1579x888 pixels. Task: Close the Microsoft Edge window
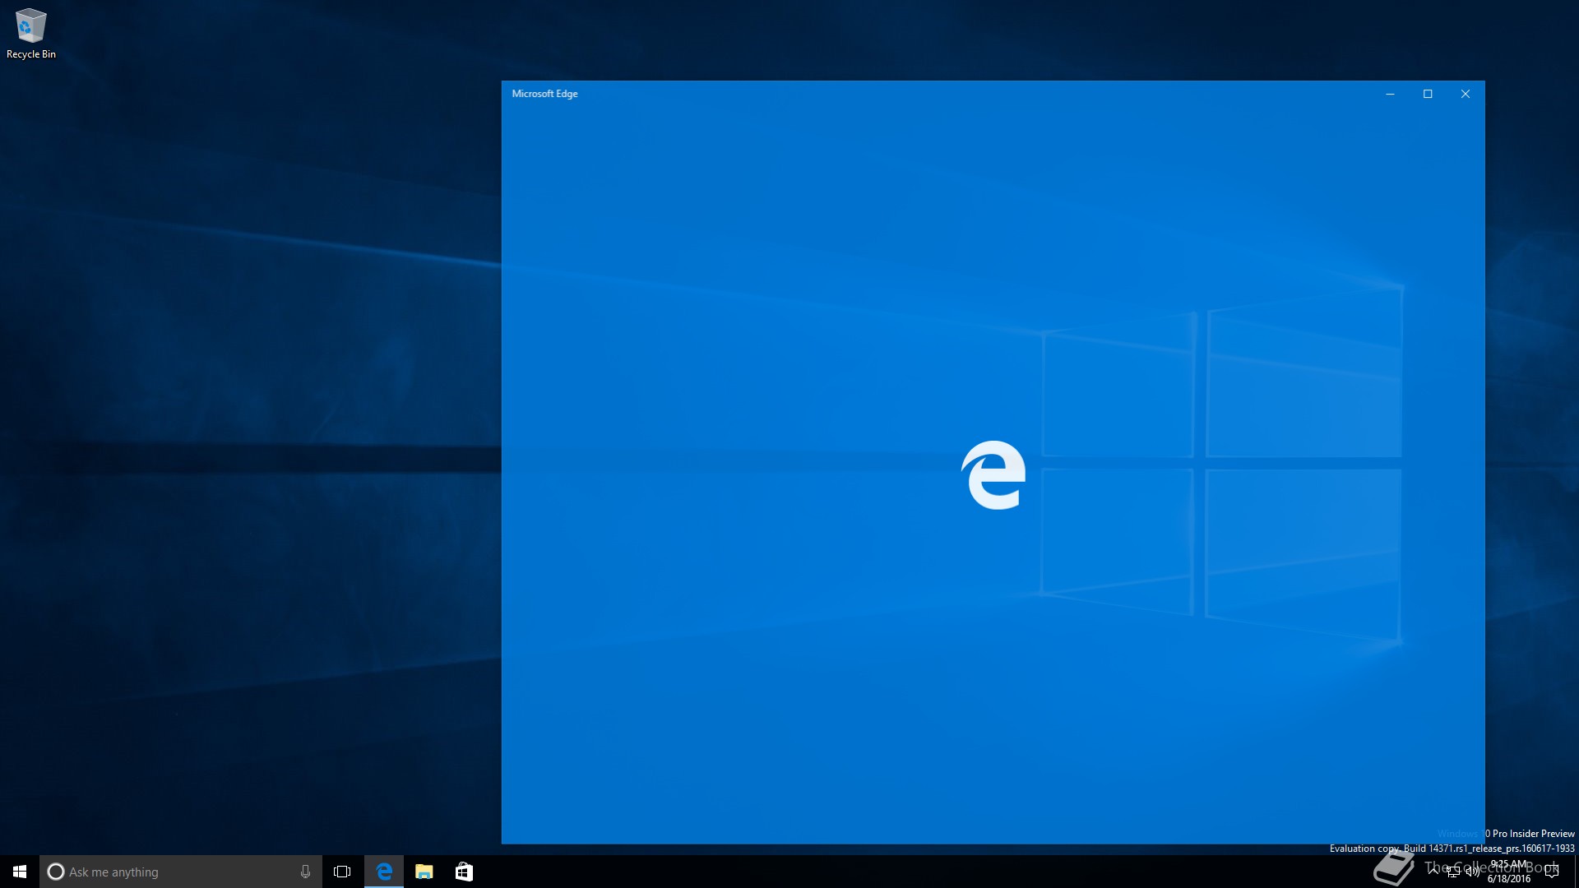(x=1466, y=94)
